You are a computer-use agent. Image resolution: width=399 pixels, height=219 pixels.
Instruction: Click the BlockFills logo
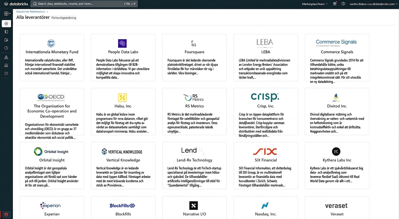tap(122, 206)
